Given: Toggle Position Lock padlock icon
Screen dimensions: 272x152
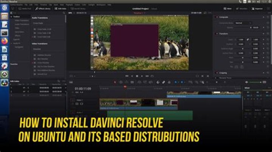Looking at the screenshot, I should 169,82.
